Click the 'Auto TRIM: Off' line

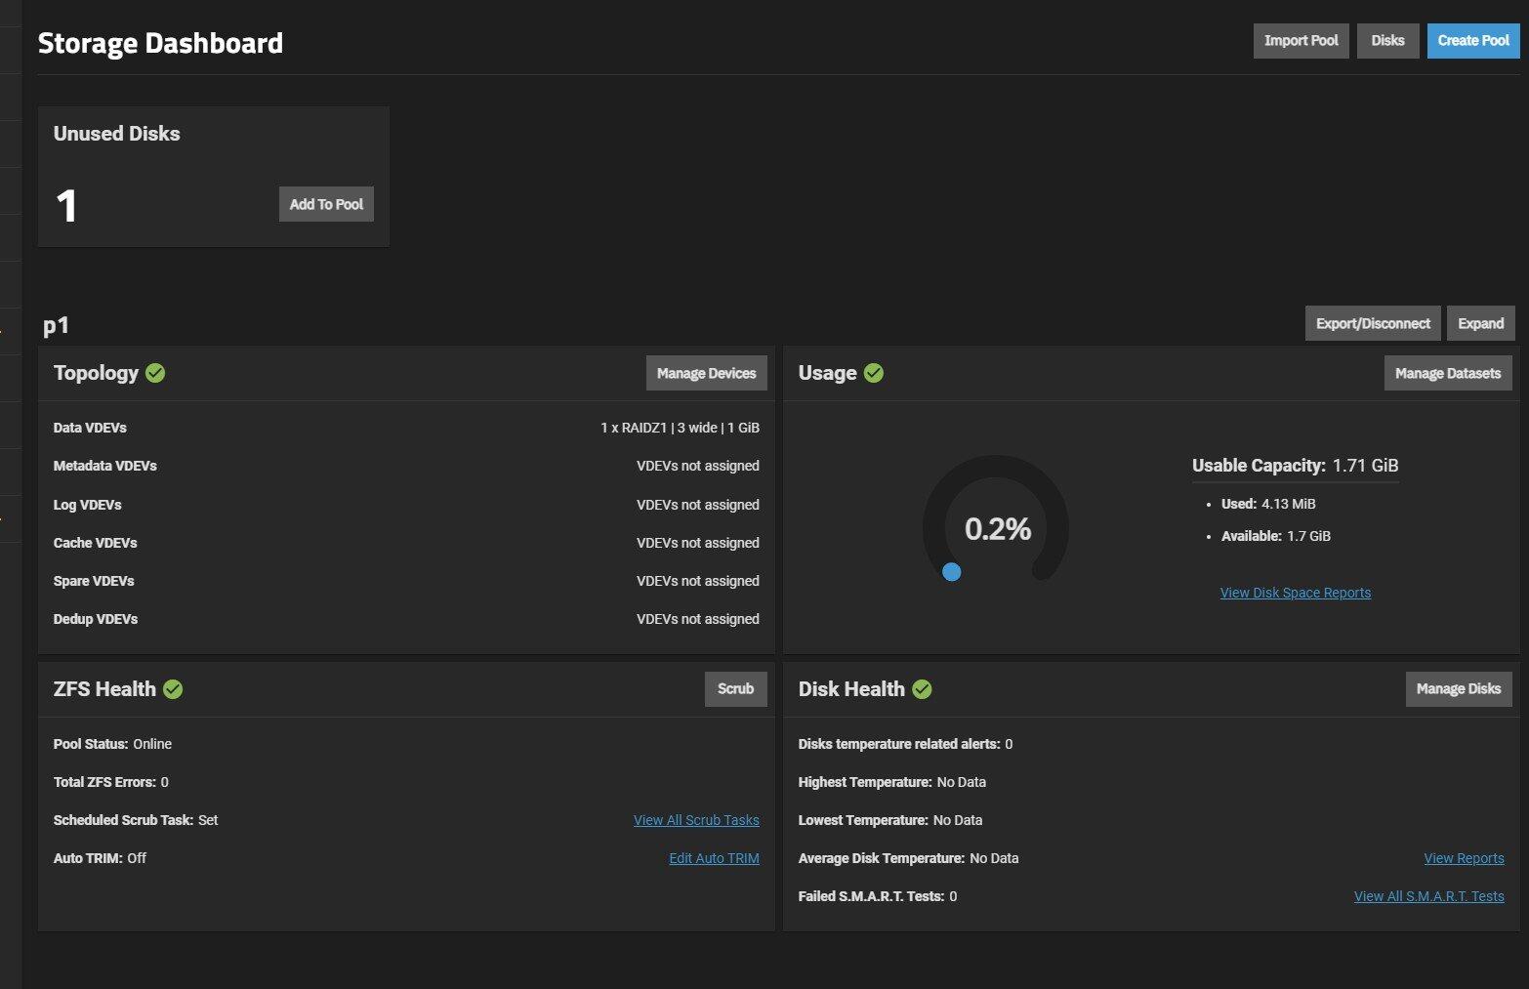pos(100,858)
